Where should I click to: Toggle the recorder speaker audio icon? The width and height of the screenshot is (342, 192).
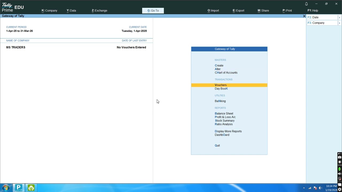(340, 174)
